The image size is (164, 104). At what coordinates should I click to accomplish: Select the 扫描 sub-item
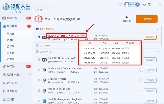[x=17, y=34]
